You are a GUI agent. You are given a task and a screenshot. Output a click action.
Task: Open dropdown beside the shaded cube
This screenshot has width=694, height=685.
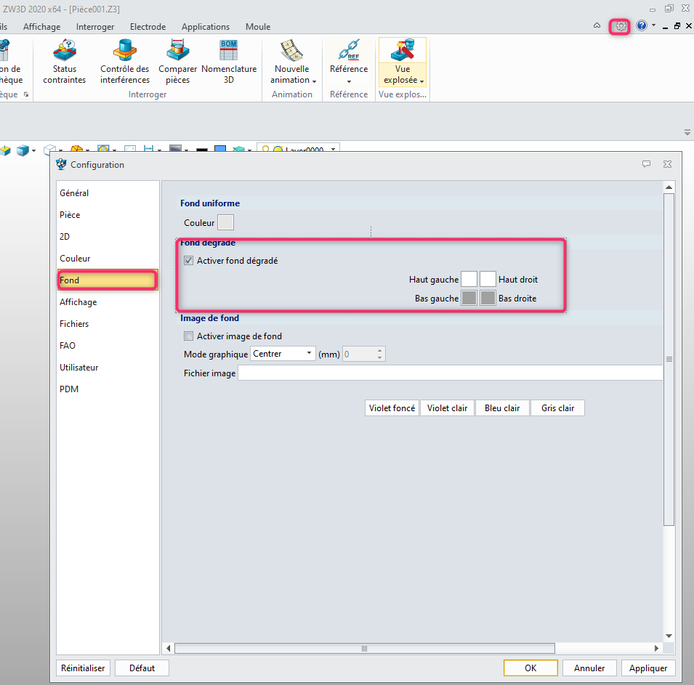[x=33, y=151]
